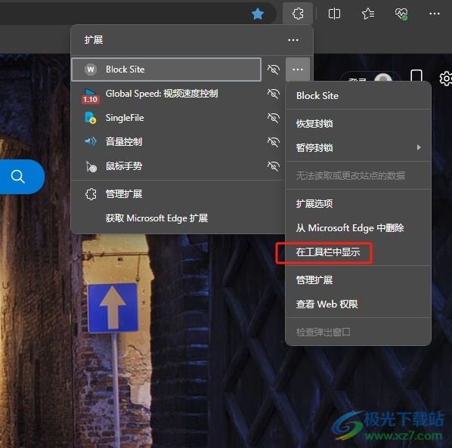Toggle toolbar visibility eye for Global Speed
This screenshot has height=448, width=452.
click(x=274, y=94)
